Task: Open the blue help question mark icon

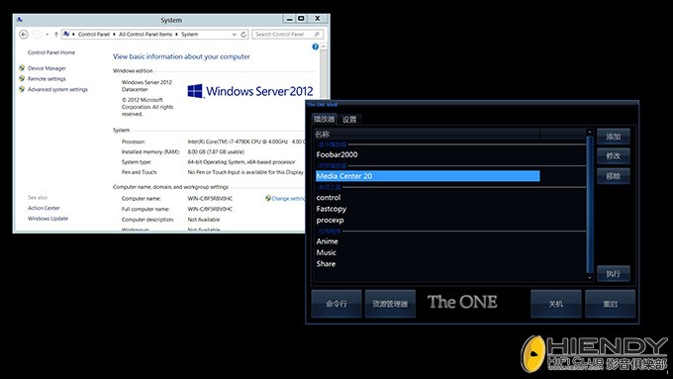Action: [x=315, y=47]
